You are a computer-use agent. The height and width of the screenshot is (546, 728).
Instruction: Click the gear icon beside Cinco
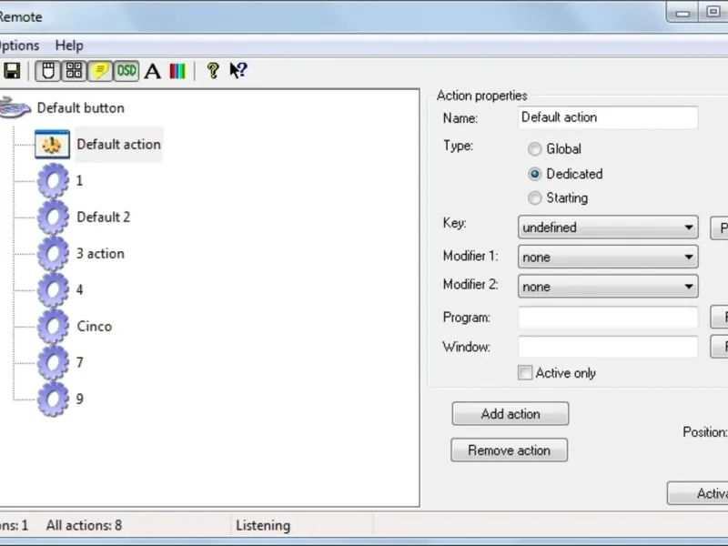click(x=53, y=326)
